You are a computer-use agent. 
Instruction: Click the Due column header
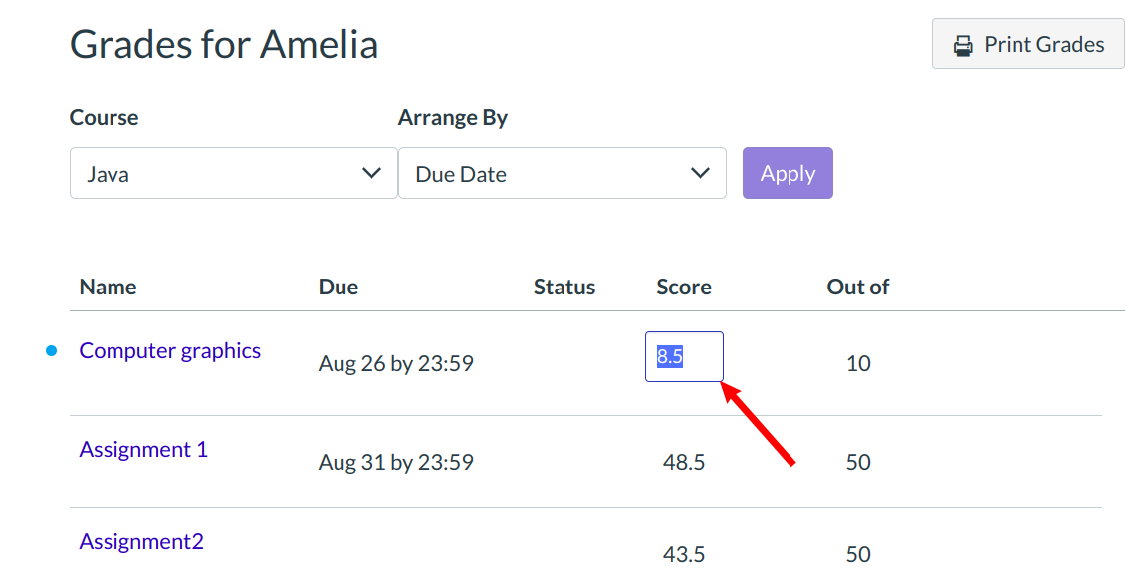pos(339,288)
